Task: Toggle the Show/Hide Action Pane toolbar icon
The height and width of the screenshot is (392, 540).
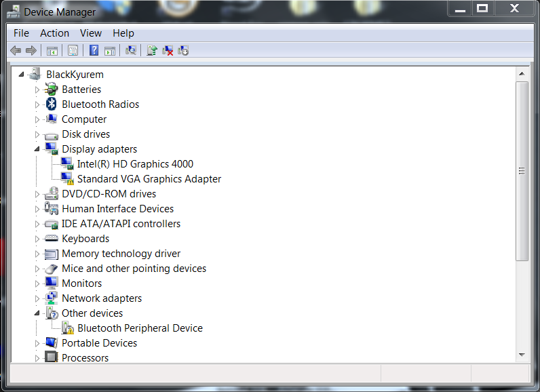Action: point(110,51)
